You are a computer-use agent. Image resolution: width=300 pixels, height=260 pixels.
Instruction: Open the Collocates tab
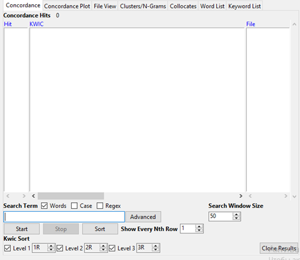coord(183,6)
